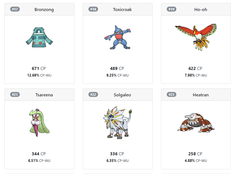Viewport: 231px width, 174px height.
Task: Click the 9.25% CP-WU text
Action: coord(118,75)
